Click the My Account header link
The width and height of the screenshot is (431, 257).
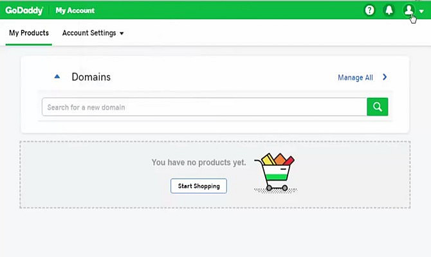[x=75, y=10]
